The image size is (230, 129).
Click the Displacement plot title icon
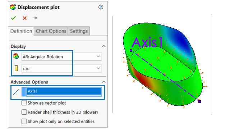point(13,7)
